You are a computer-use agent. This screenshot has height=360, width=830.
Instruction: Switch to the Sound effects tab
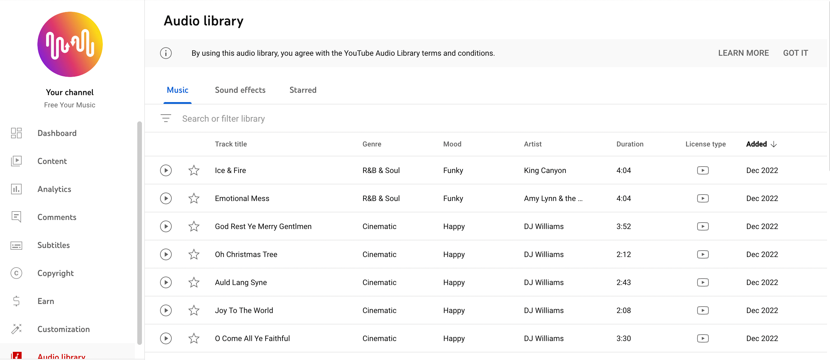(x=240, y=90)
